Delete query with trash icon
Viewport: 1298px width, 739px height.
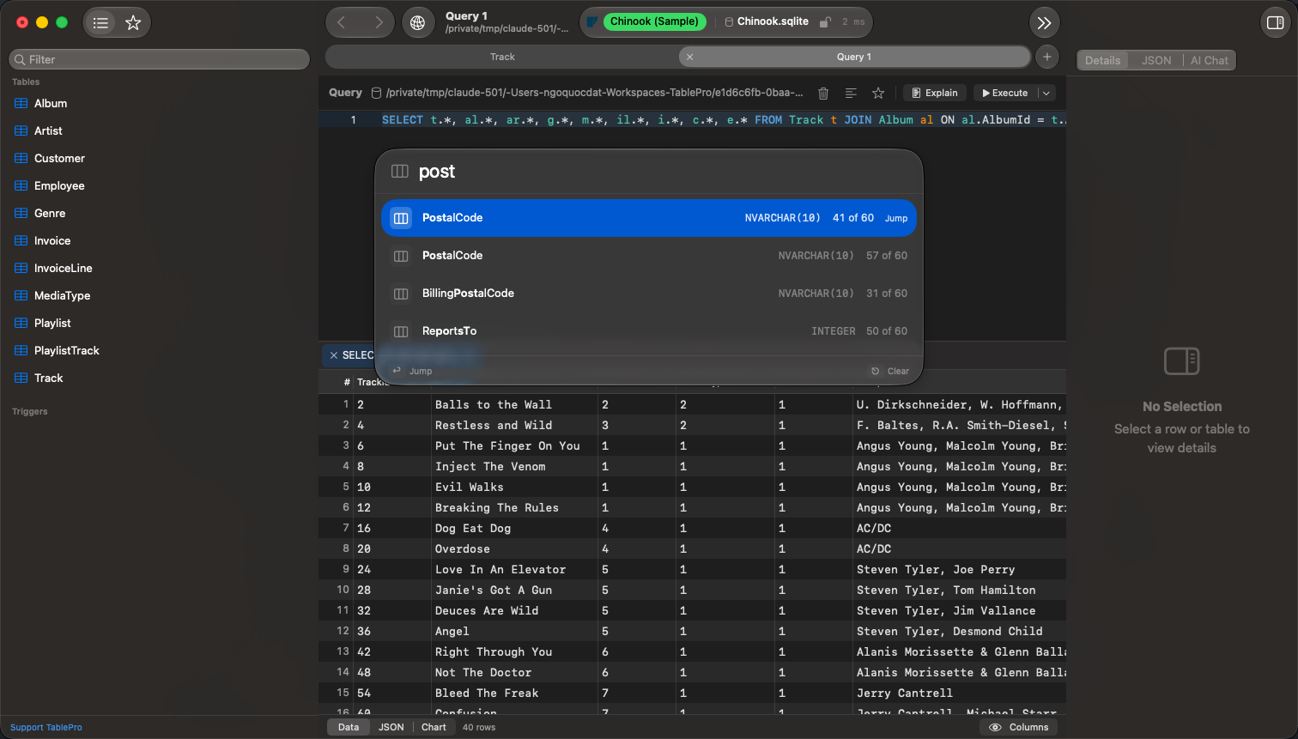click(x=823, y=93)
